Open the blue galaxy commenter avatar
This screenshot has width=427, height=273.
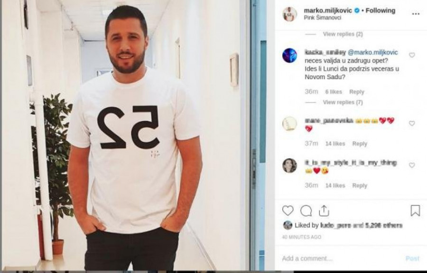[289, 55]
